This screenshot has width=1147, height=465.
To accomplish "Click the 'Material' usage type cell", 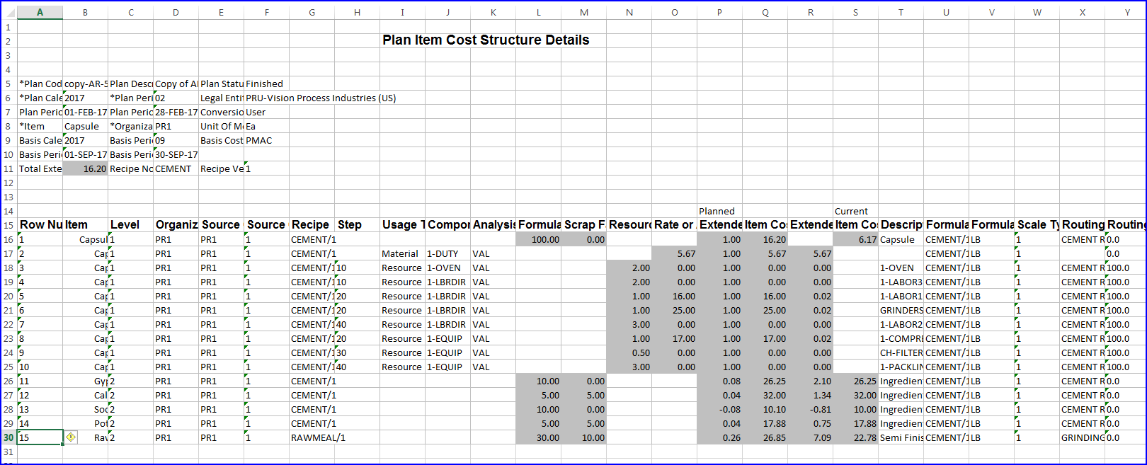I will [402, 253].
